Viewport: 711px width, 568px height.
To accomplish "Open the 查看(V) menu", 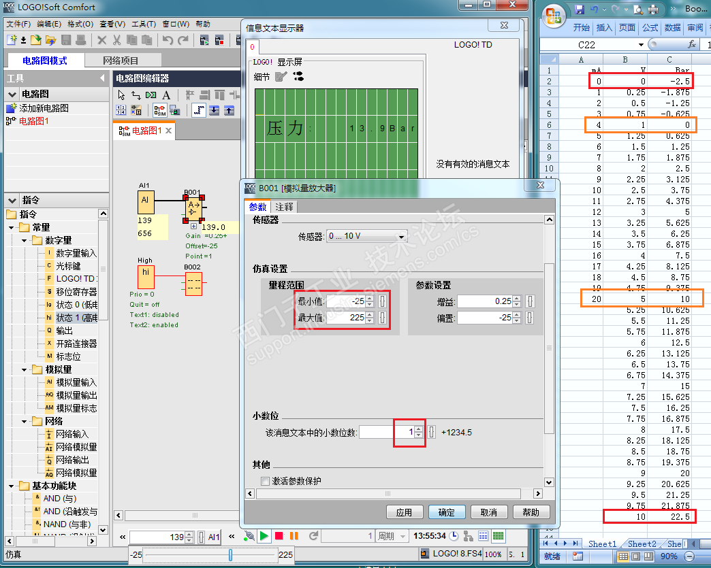I will tap(112, 24).
